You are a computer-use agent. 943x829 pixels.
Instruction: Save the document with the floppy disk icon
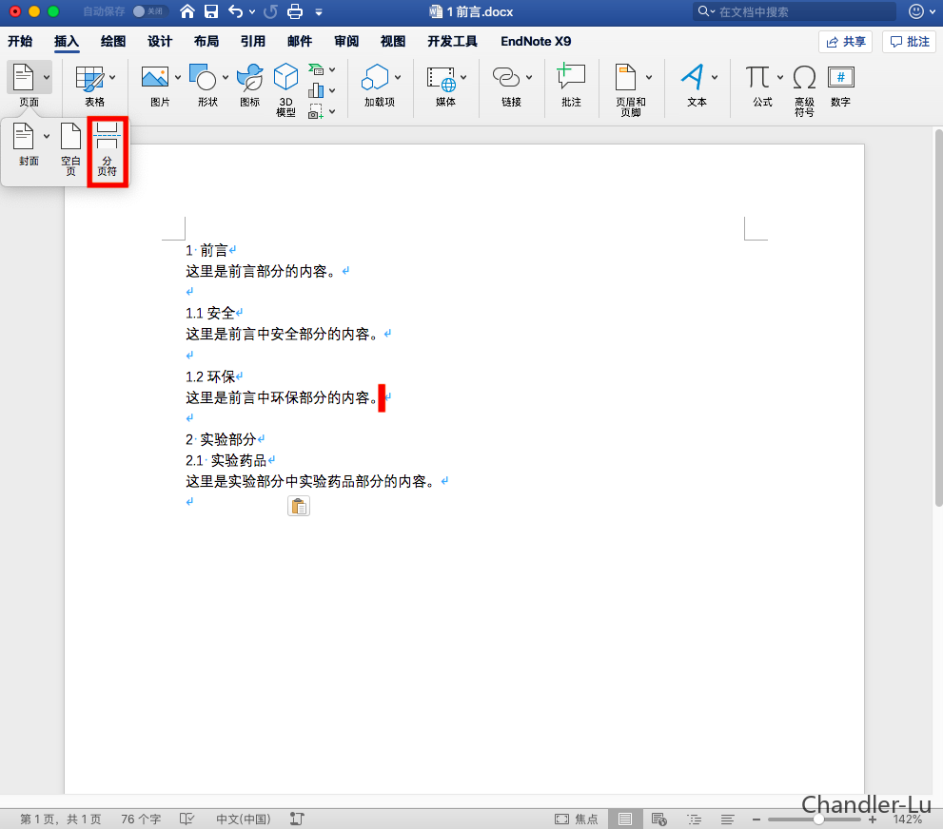point(211,11)
